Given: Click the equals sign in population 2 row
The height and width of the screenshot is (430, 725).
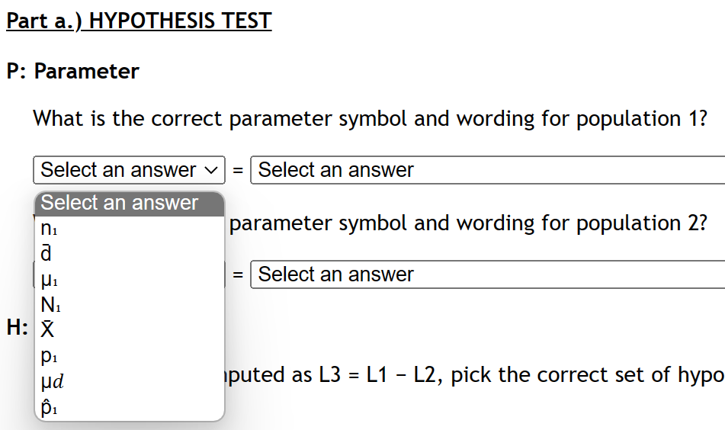Looking at the screenshot, I should click(x=238, y=275).
